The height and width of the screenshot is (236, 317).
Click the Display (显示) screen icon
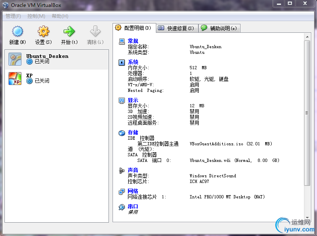[122, 100]
